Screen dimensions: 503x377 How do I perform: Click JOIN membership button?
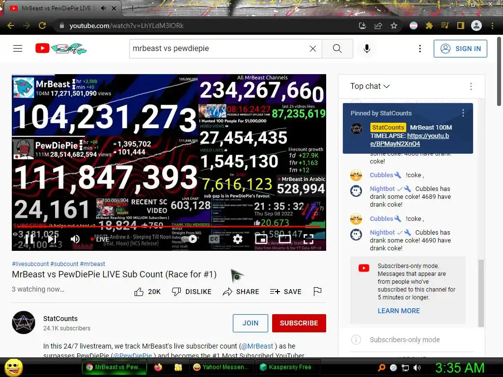pos(250,323)
